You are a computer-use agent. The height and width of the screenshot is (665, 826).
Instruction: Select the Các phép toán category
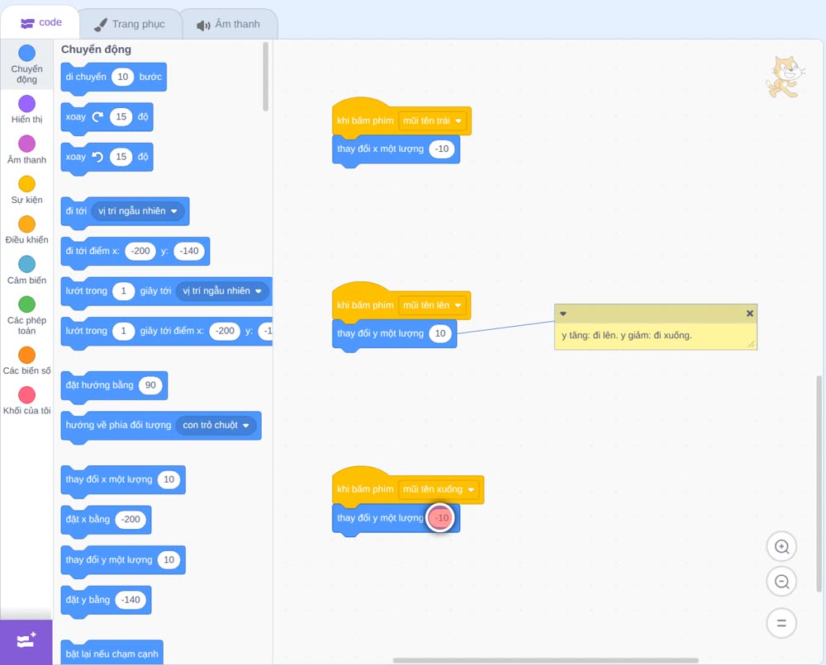click(x=26, y=316)
